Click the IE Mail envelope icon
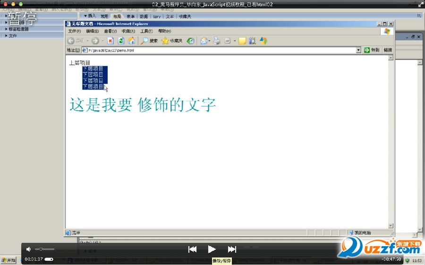Viewport: 425px width, 265px height. click(204, 41)
